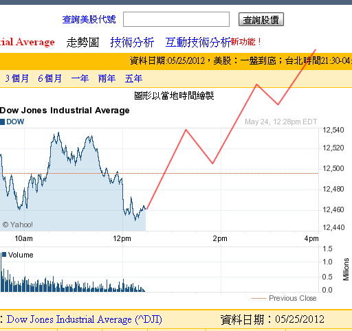Click the 10am time axis label
Viewport: 352px width, 331px height.
tap(23, 238)
